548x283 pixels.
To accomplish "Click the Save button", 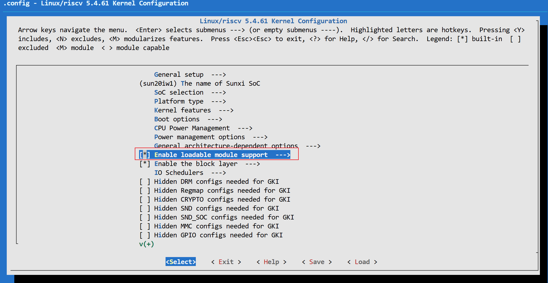I will pyautogui.click(x=317, y=262).
